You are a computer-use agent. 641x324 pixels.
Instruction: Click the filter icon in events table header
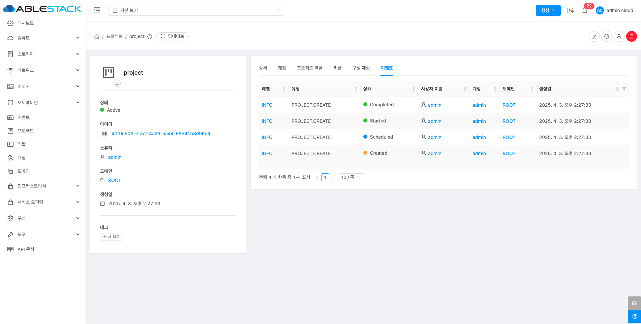point(624,89)
